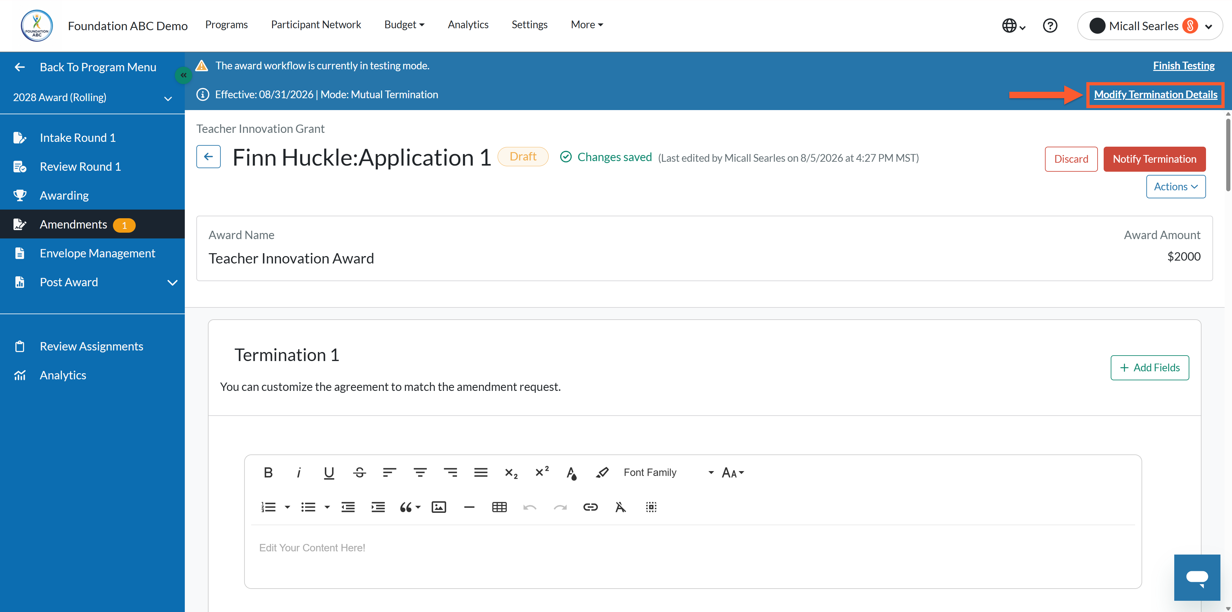Image resolution: width=1232 pixels, height=612 pixels.
Task: Open the language globe dropdown
Action: tap(1014, 25)
